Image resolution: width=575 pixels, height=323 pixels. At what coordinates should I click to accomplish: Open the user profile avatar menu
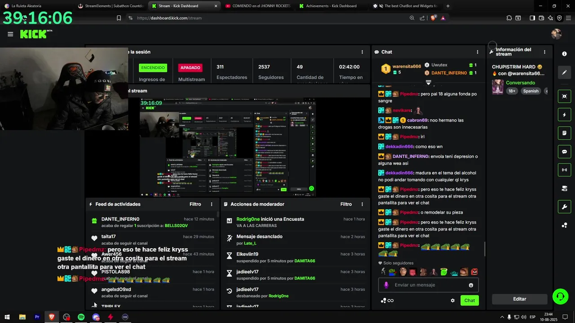pyautogui.click(x=556, y=34)
